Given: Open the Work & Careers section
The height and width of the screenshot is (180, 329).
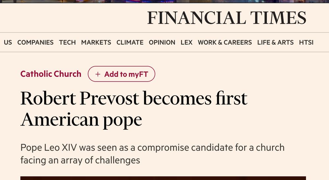Looking at the screenshot, I should click(x=225, y=42).
